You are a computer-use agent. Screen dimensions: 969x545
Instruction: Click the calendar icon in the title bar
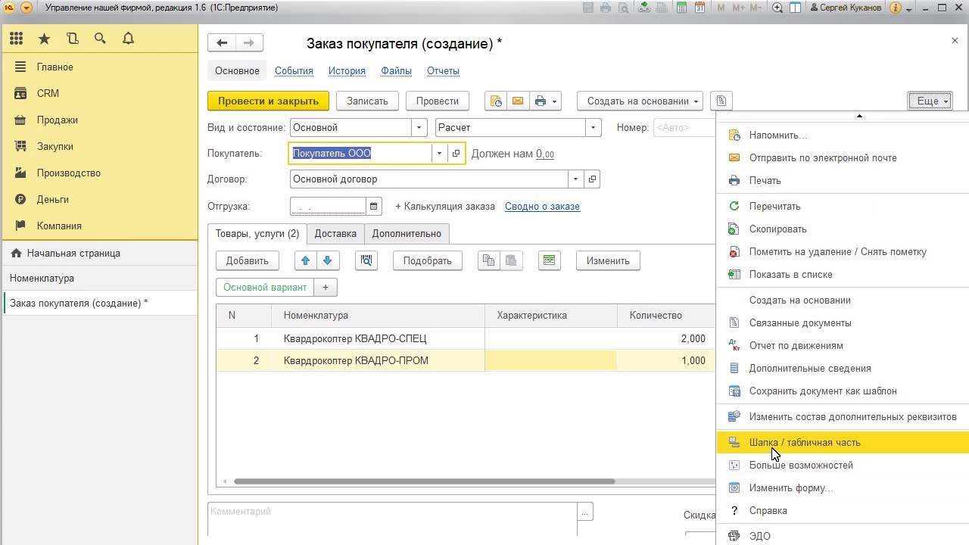700,8
